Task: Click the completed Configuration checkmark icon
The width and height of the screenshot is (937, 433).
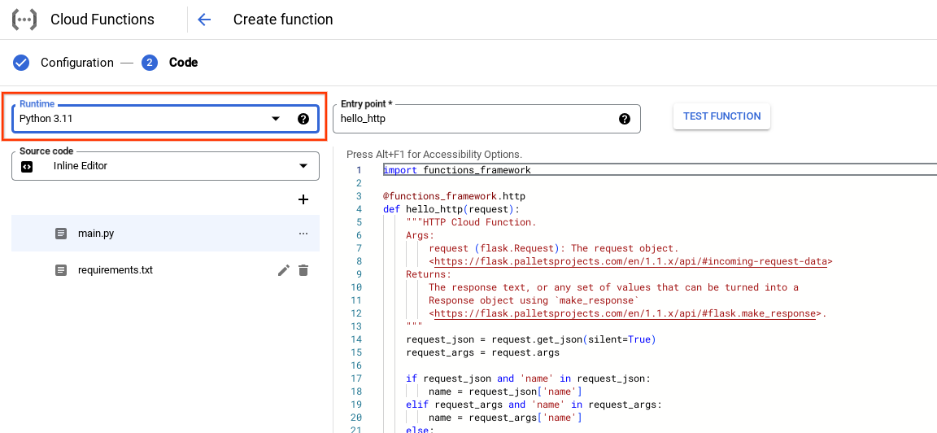Action: (x=21, y=63)
